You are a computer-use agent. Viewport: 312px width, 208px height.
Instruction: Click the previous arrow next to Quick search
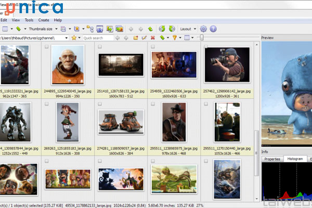118,38
